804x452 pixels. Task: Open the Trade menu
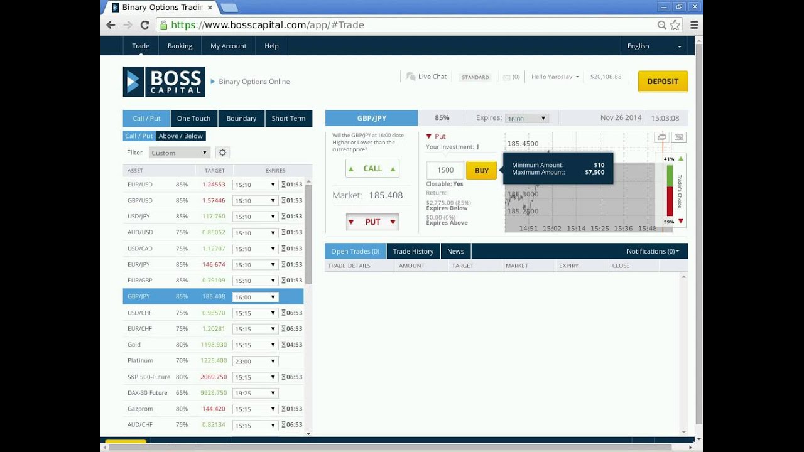click(x=141, y=46)
